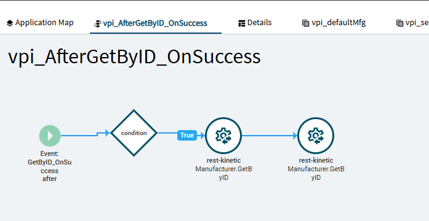Click the Event: GetByID_OnSuccess after label

(x=49, y=166)
